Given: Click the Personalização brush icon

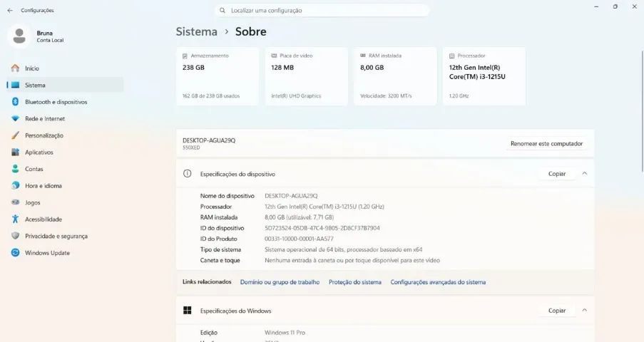Looking at the screenshot, I should 15,135.
